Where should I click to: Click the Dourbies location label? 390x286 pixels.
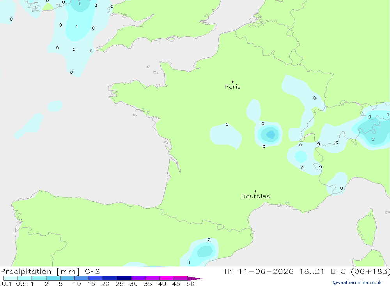[x=255, y=196]
